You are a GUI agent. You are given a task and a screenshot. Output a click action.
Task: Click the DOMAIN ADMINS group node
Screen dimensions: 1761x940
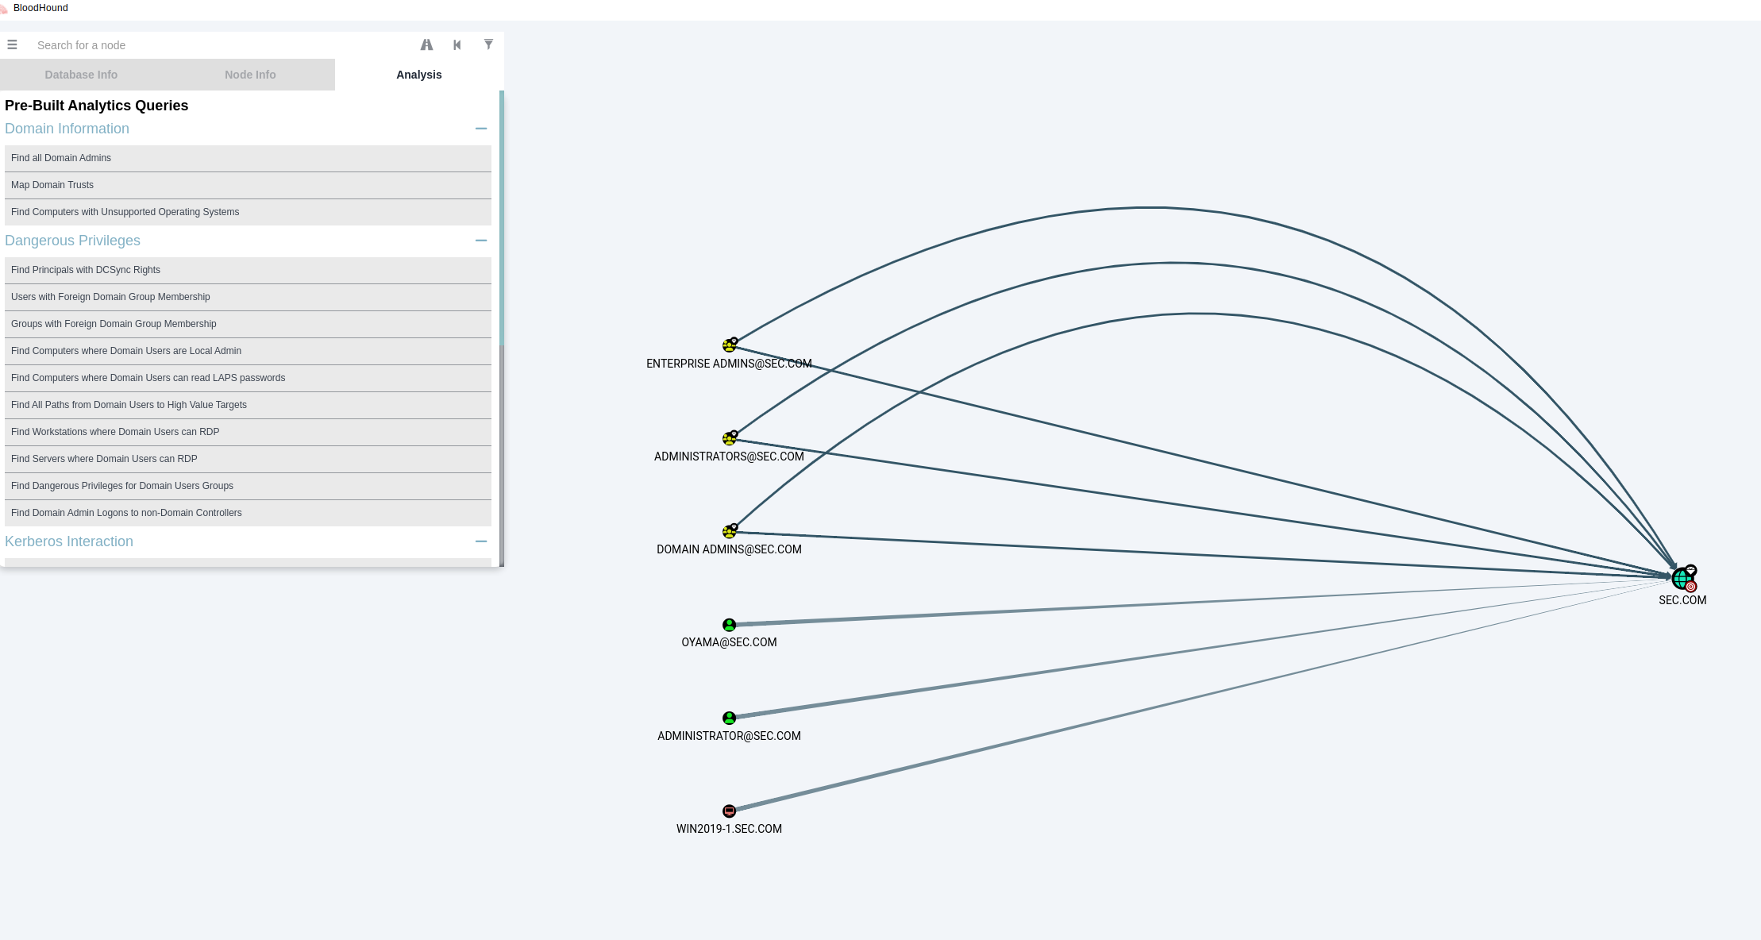729,531
